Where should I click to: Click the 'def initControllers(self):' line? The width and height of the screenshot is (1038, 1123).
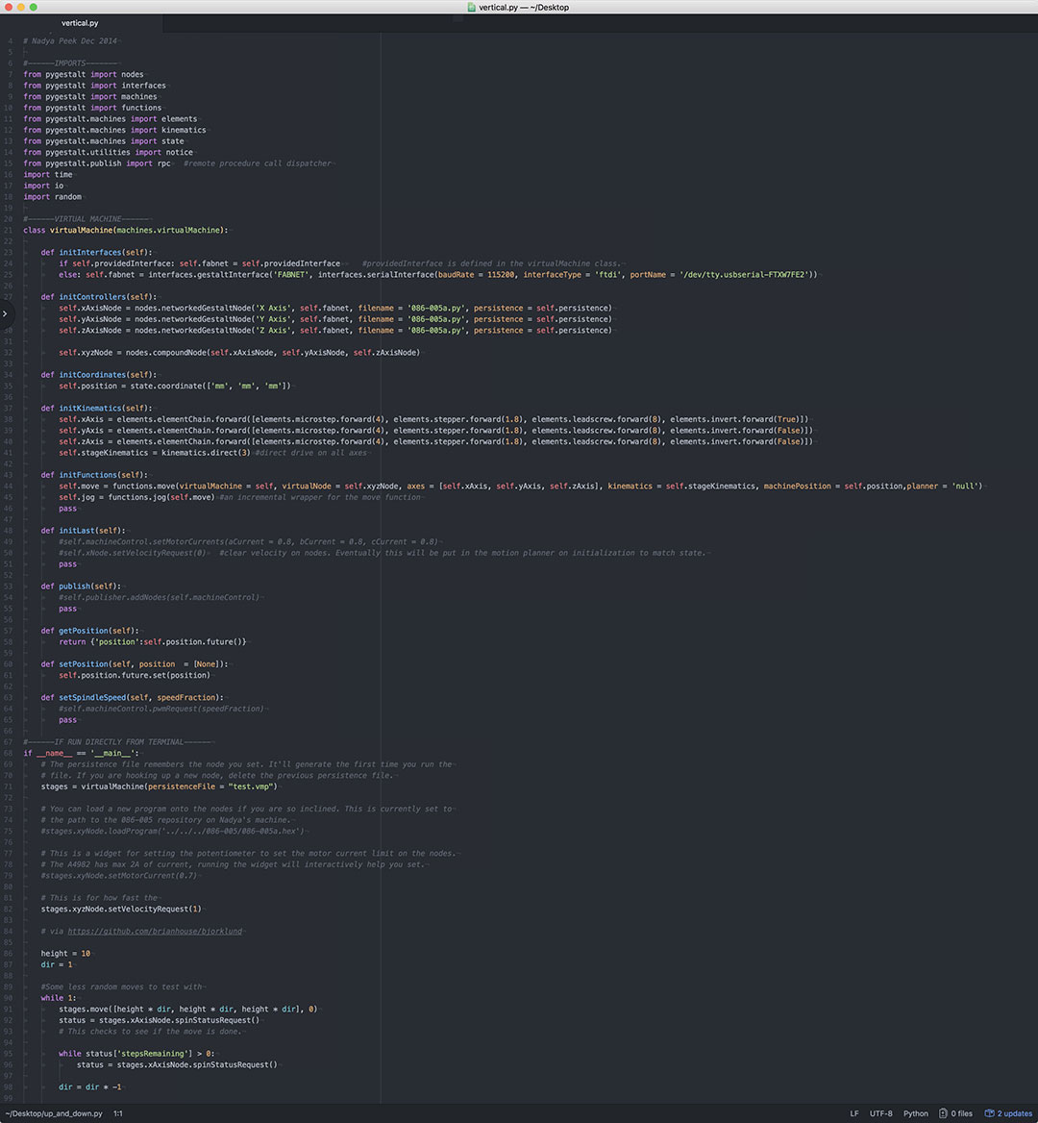click(99, 296)
